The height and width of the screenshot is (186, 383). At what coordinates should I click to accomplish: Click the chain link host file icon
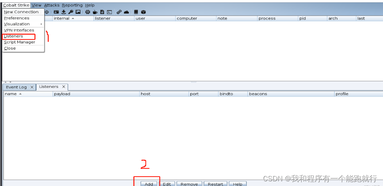(x=119, y=12)
